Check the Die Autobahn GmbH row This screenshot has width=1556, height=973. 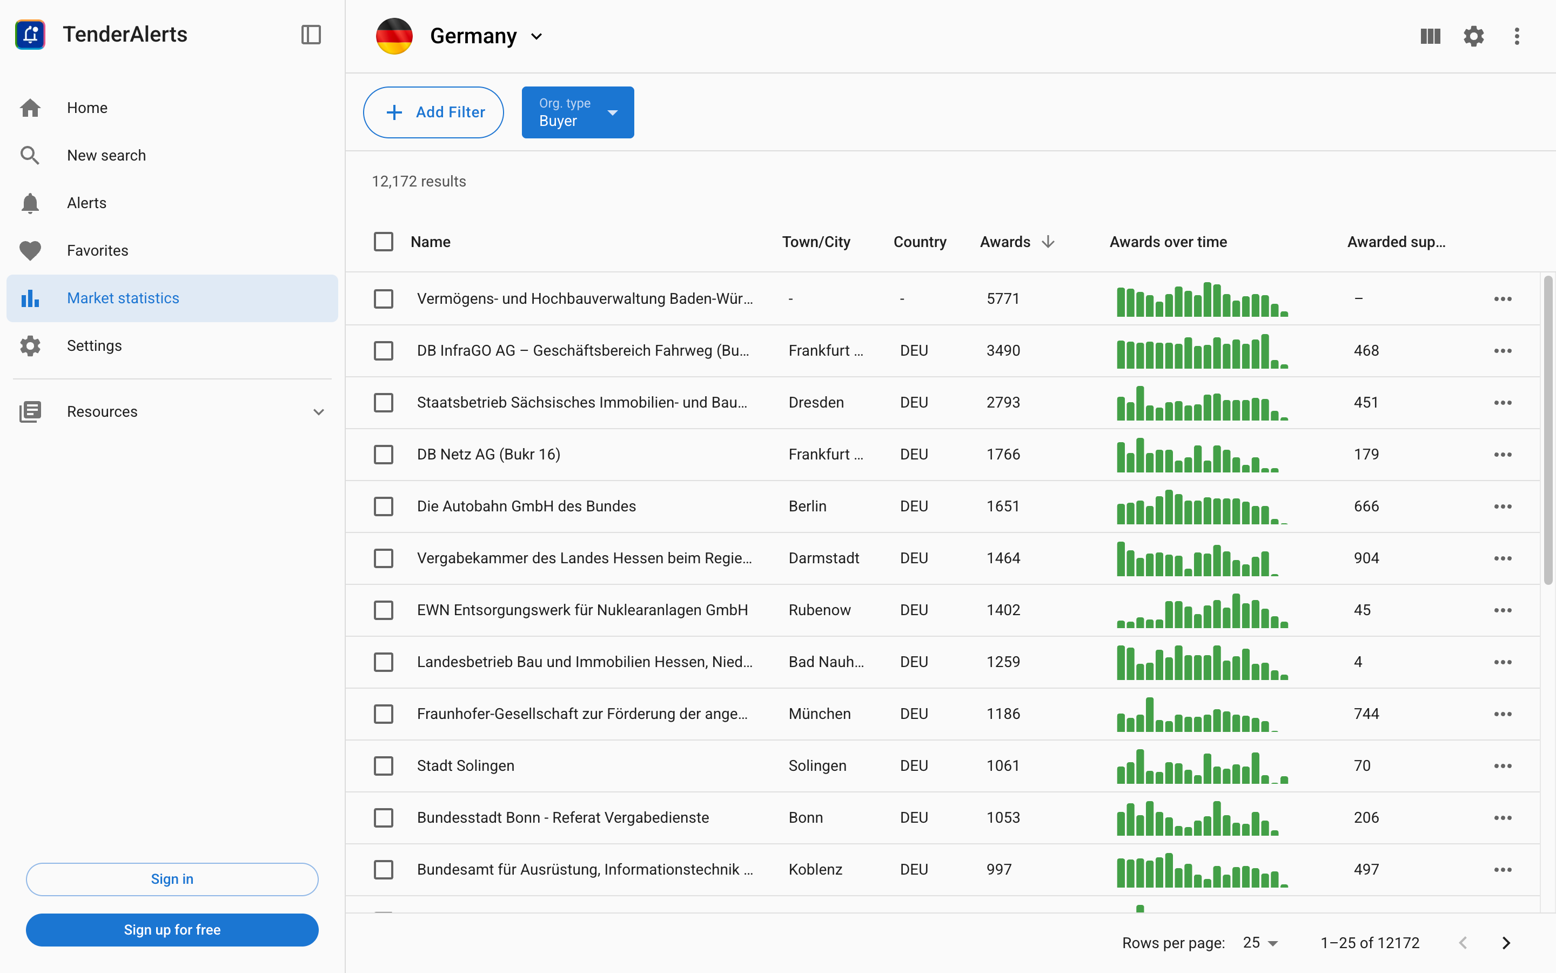click(x=384, y=507)
